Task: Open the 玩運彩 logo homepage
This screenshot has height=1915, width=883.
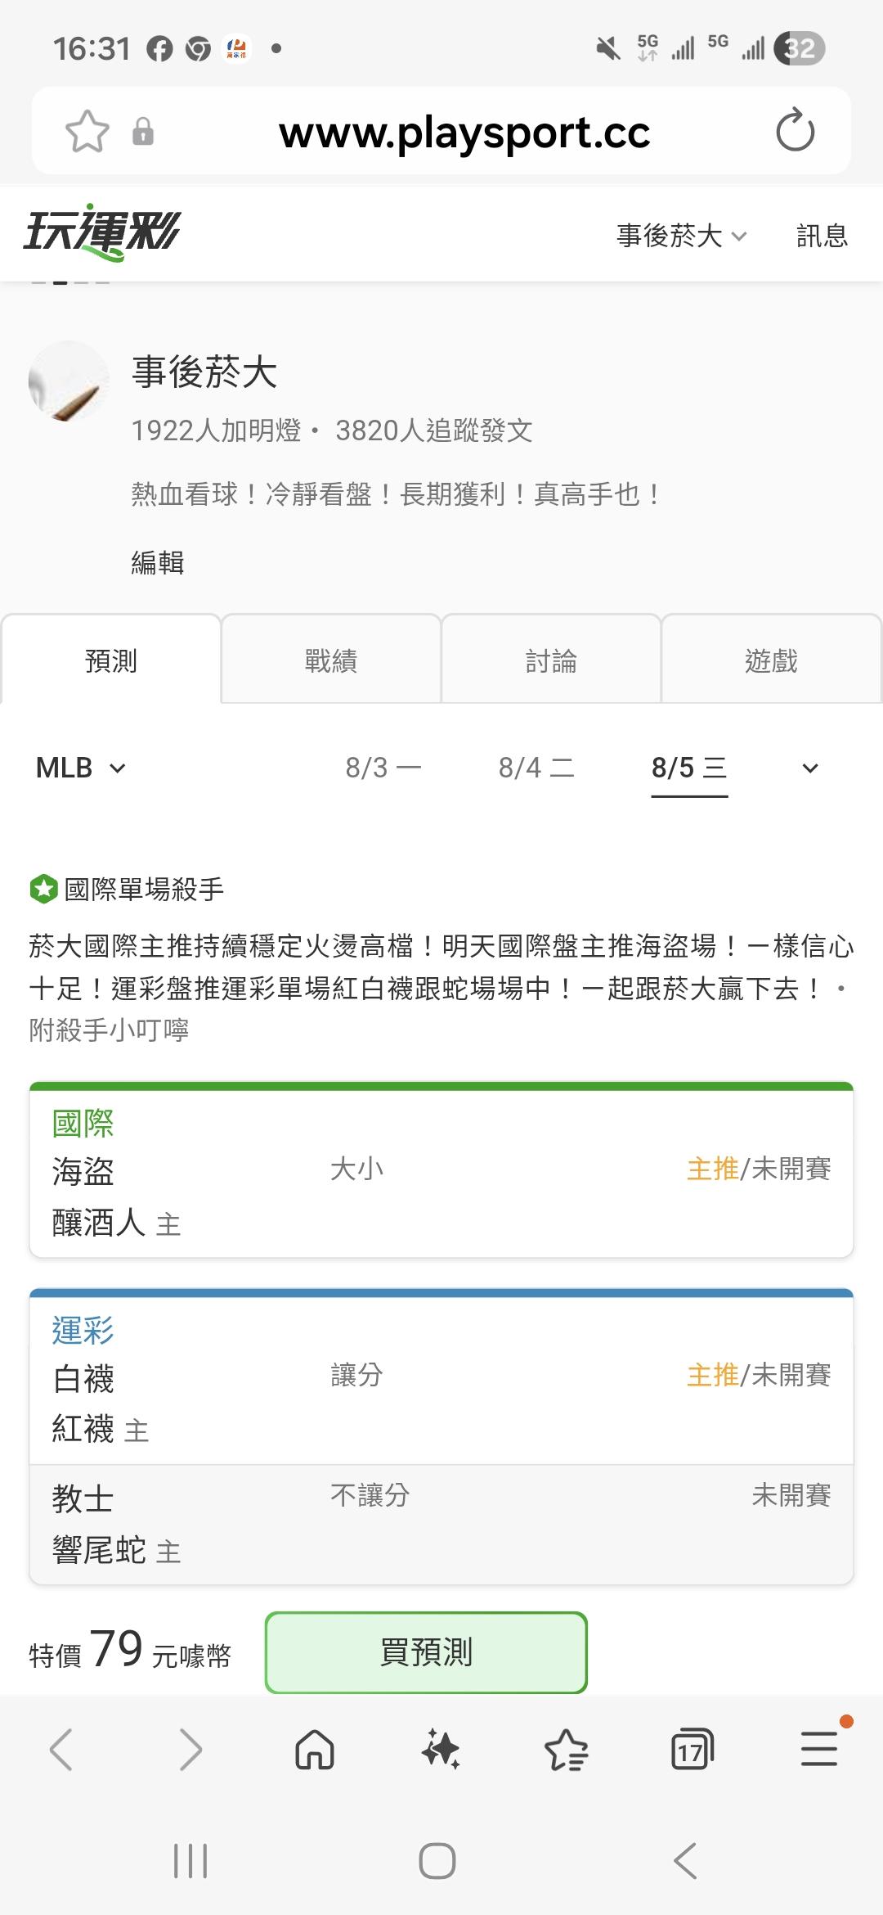Action: (x=102, y=233)
